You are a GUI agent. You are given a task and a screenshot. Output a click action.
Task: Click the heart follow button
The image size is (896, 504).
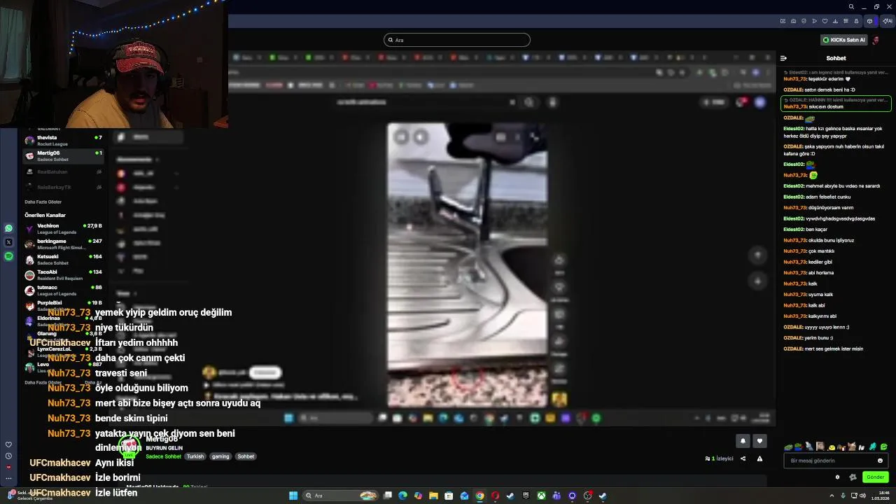point(759,441)
